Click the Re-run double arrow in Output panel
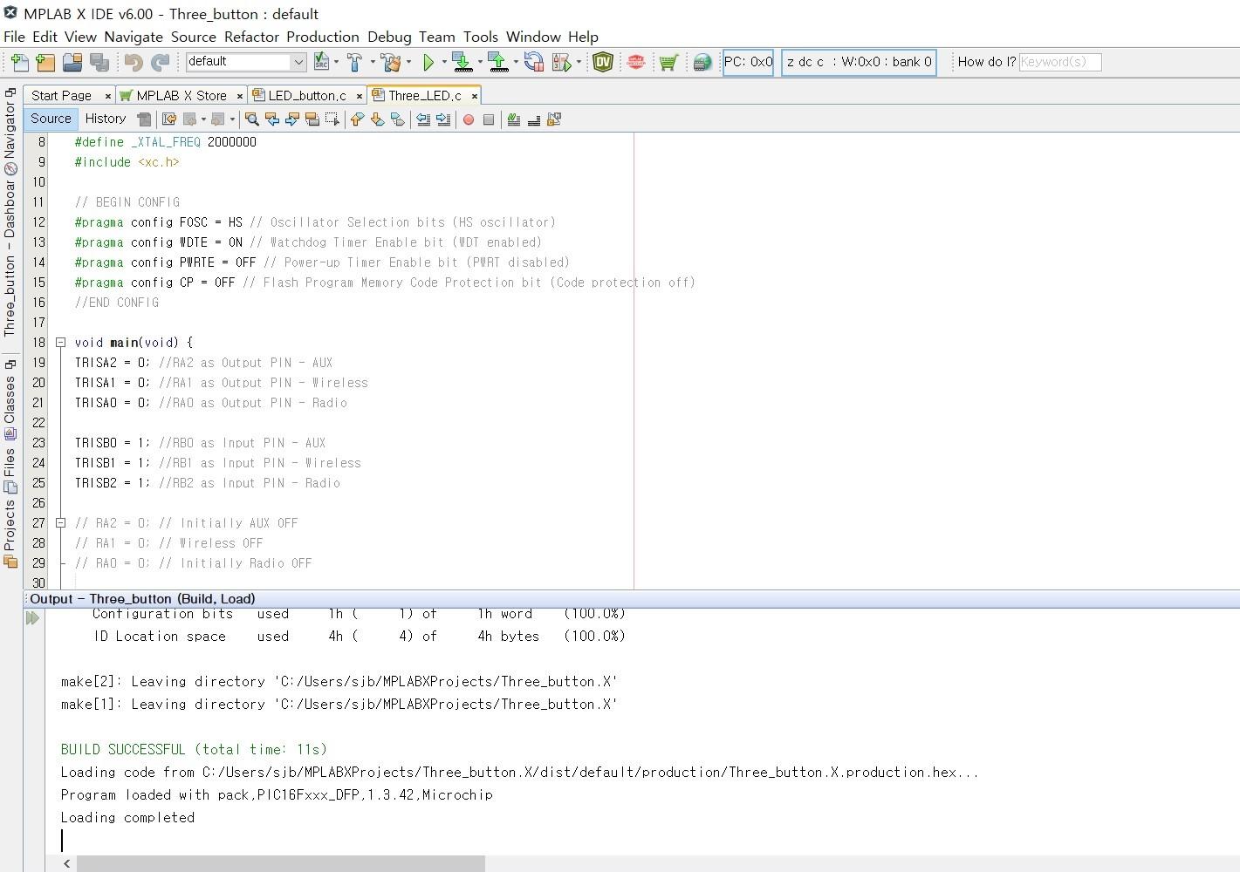Viewport: 1240px width, 872px height. point(33,618)
